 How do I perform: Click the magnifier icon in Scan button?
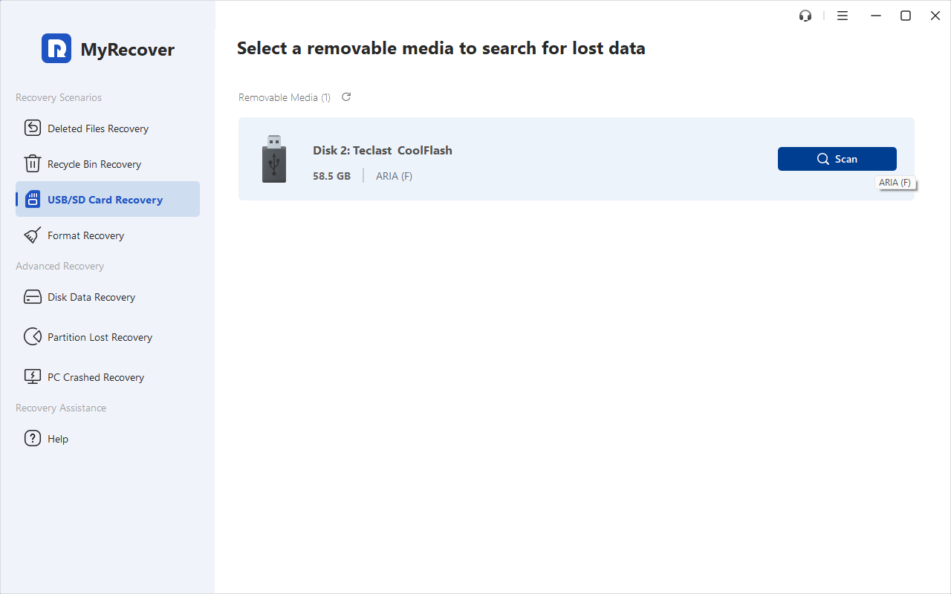[x=823, y=159]
